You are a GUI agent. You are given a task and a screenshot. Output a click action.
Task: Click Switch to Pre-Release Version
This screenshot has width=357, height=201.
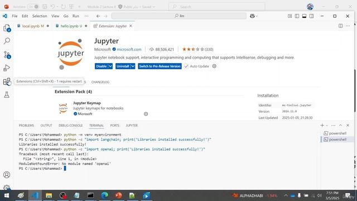[x=160, y=66]
